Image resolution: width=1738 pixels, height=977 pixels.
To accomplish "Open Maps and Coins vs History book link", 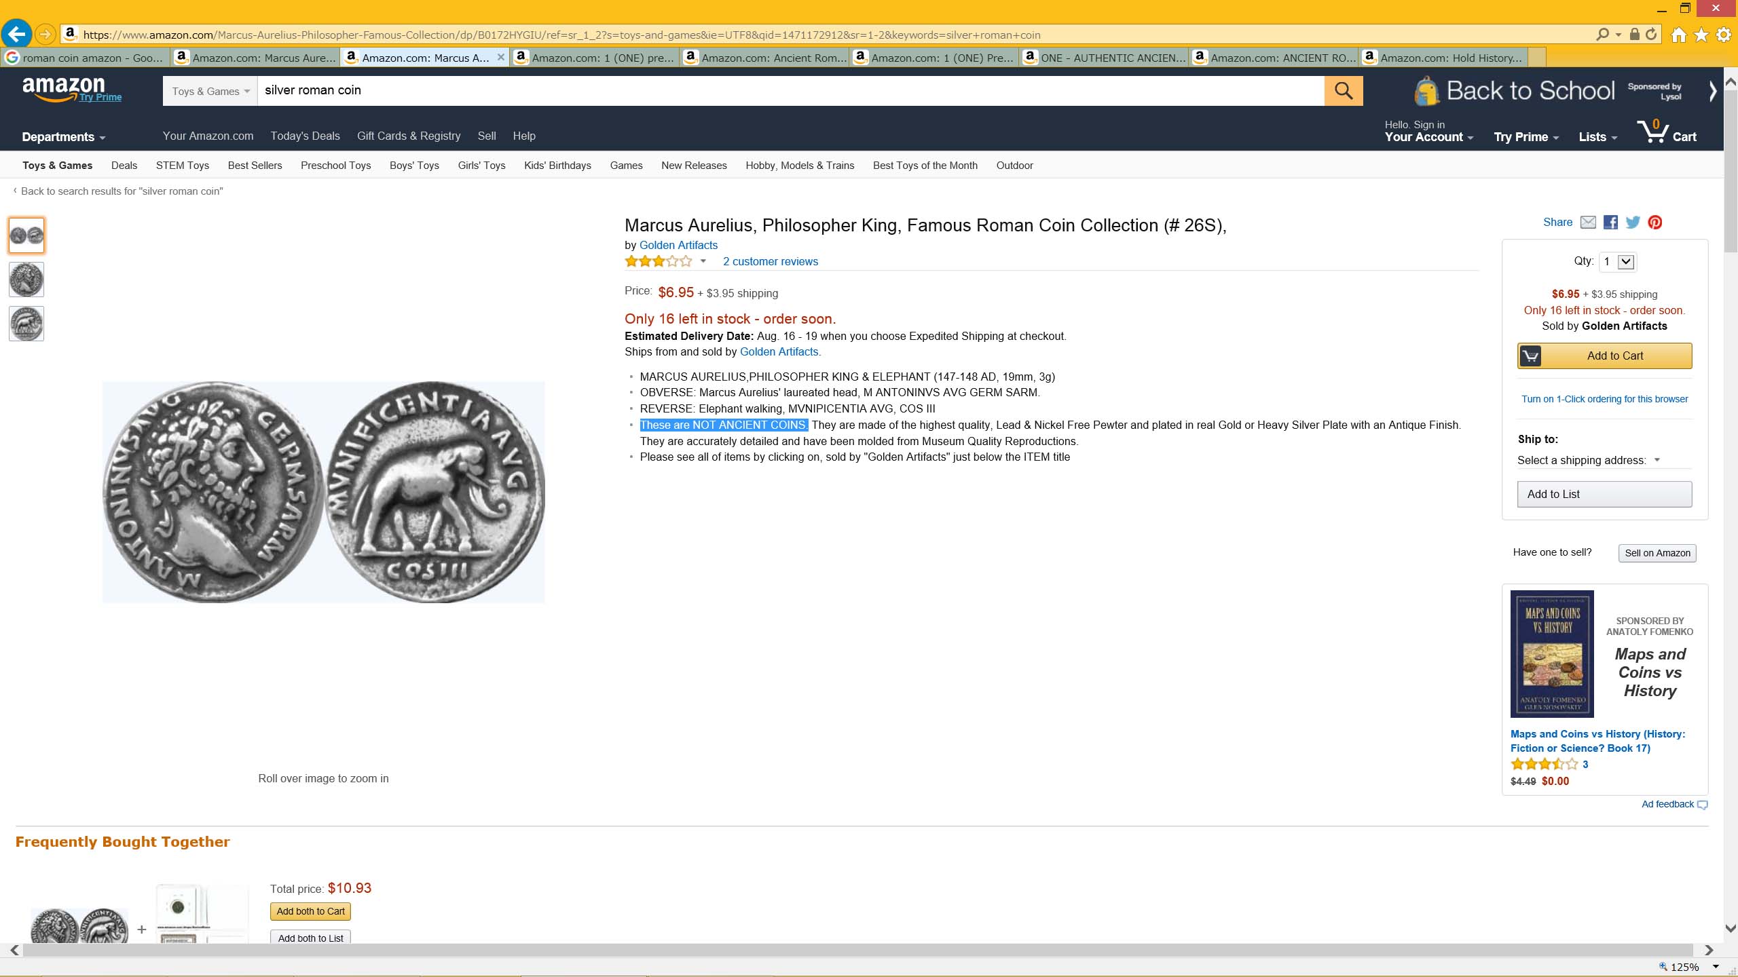I will point(1597,741).
